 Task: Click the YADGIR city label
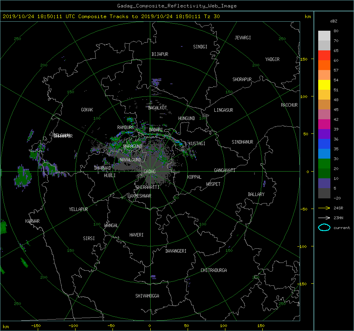coord(272,59)
